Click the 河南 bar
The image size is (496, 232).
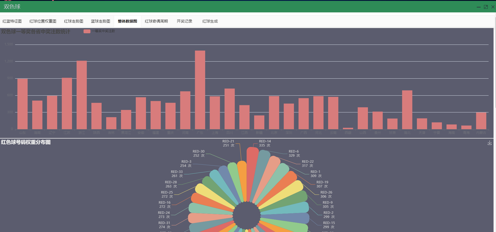(185, 110)
